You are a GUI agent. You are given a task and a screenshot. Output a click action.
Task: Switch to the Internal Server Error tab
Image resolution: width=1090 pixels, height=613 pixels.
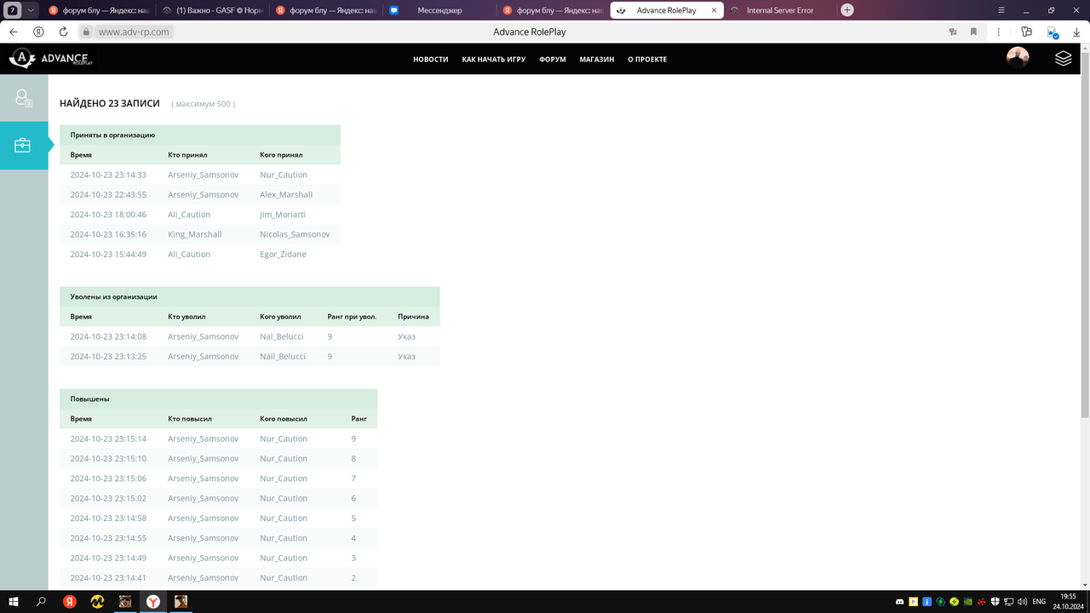(x=779, y=10)
